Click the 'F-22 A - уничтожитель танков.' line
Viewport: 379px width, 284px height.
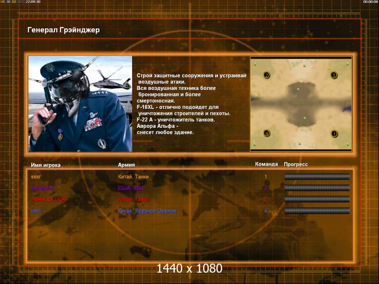[x=176, y=120]
